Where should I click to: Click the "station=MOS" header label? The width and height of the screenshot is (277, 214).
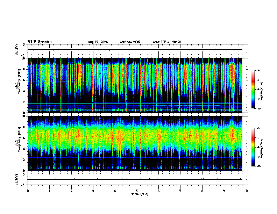130,42
